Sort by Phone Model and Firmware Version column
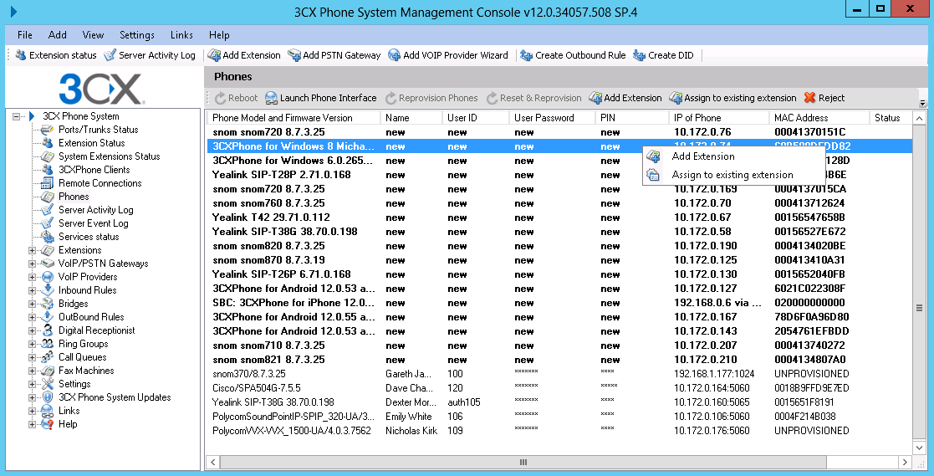 coord(293,117)
